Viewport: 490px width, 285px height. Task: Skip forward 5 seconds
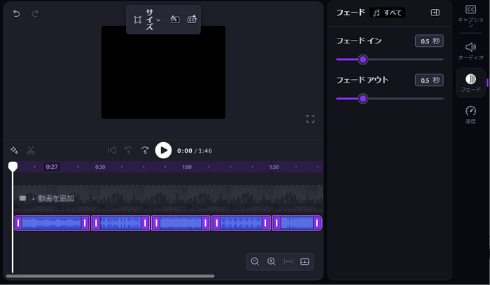click(x=145, y=150)
